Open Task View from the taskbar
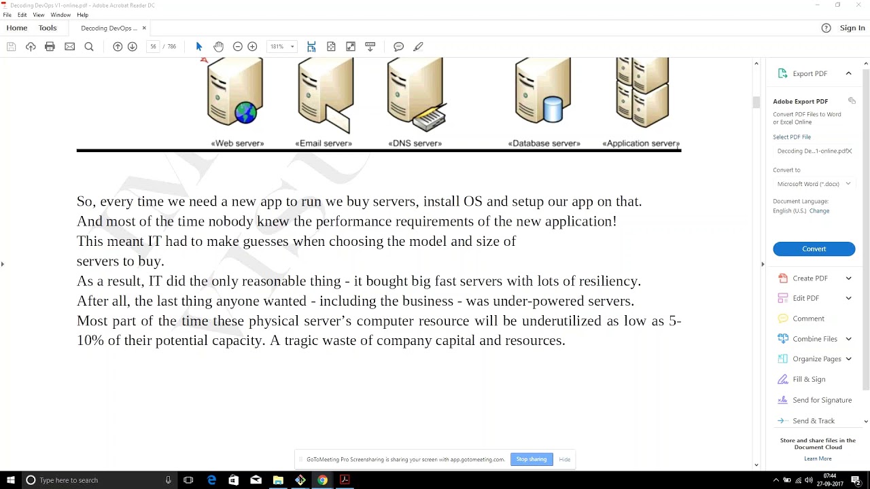This screenshot has height=489, width=870. [x=188, y=480]
